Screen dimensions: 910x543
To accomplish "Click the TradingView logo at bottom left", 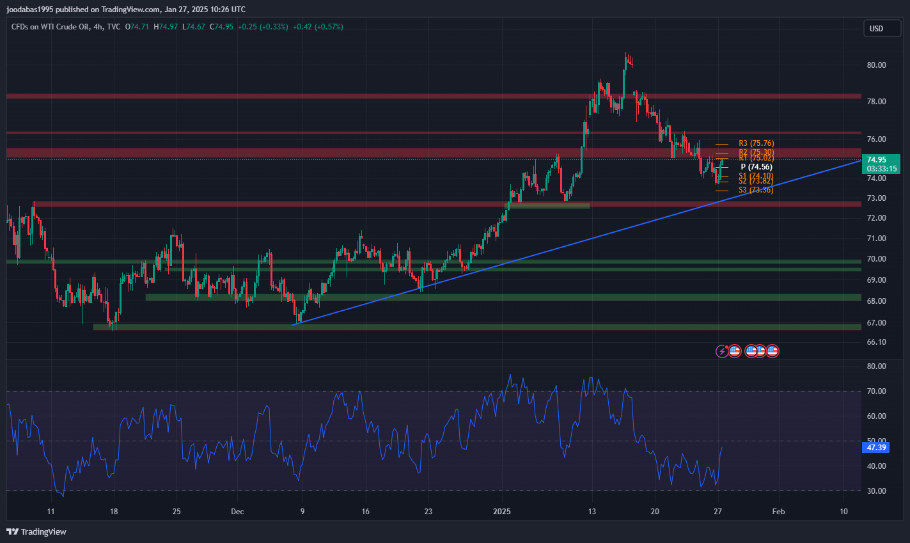I will (x=36, y=531).
